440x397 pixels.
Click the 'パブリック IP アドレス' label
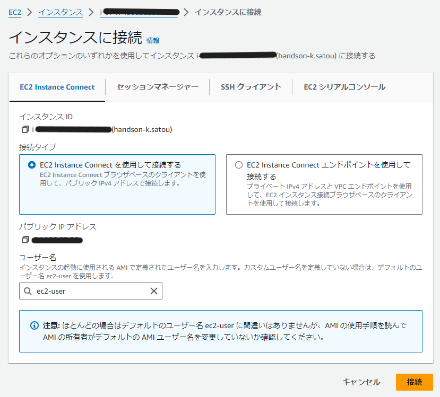tap(58, 227)
